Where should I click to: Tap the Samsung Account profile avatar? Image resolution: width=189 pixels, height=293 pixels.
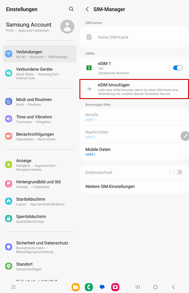click(67, 27)
